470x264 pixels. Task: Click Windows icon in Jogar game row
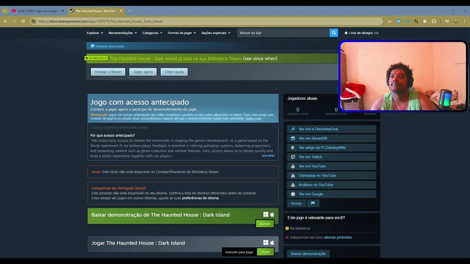266,242
